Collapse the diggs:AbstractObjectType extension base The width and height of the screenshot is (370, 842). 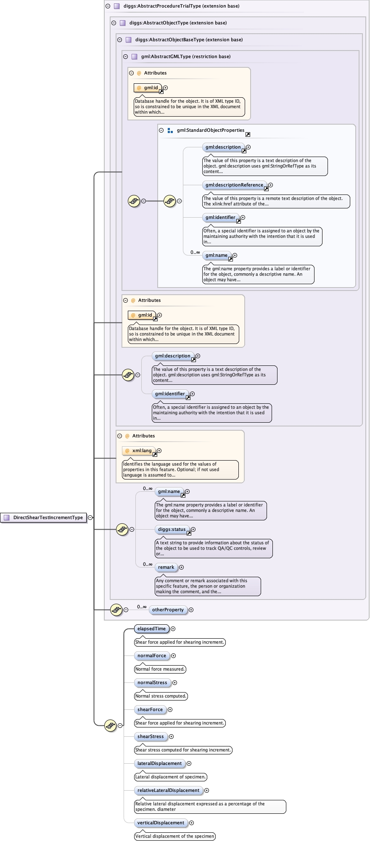click(114, 23)
